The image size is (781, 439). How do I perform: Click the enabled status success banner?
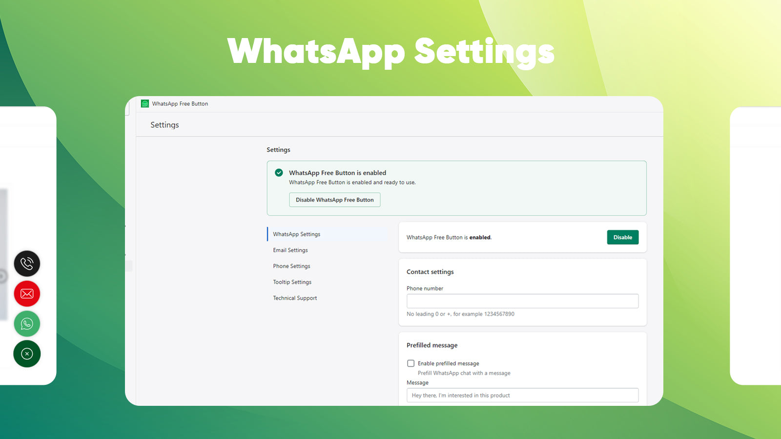(x=456, y=188)
